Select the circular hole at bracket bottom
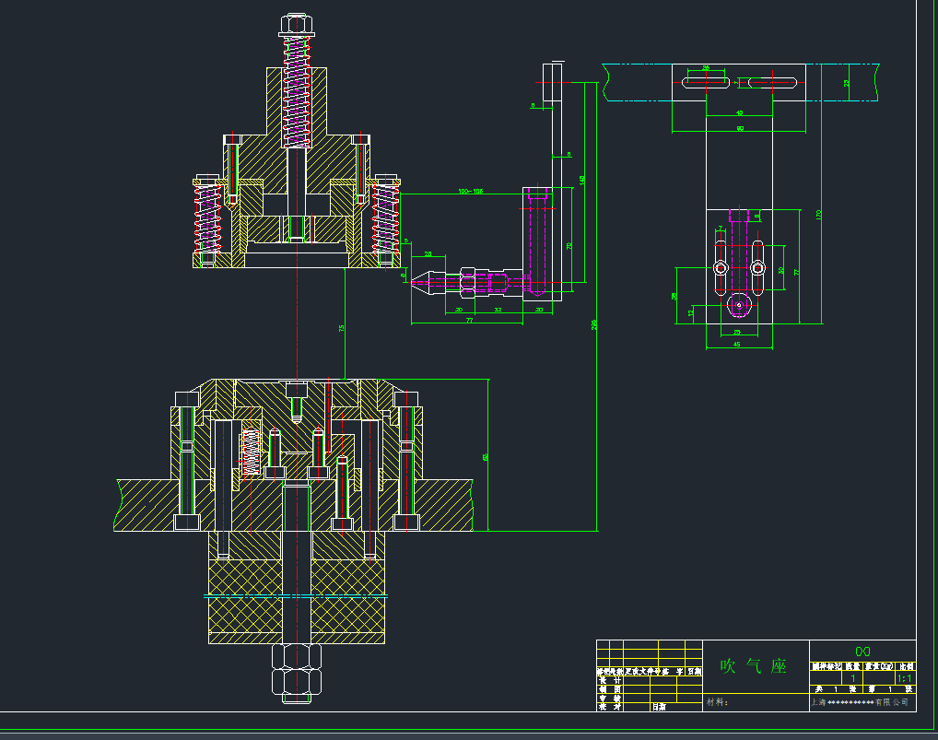Screen dimensions: 938x740 [737, 303]
